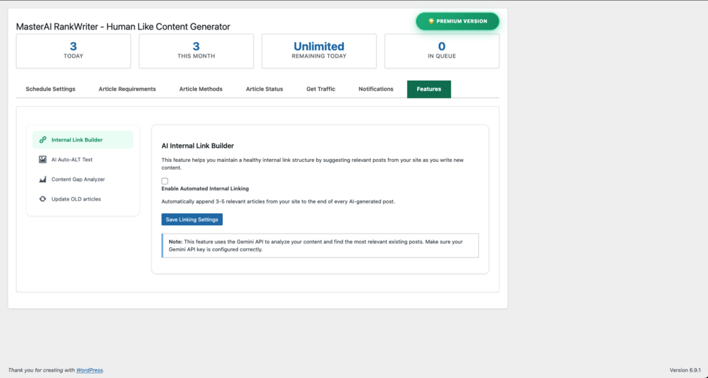
Task: Click the Unlimited Remaining Today card
Action: click(x=319, y=51)
